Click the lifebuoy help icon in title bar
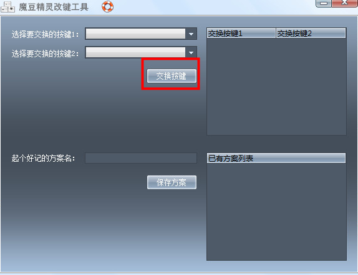 coord(107,6)
